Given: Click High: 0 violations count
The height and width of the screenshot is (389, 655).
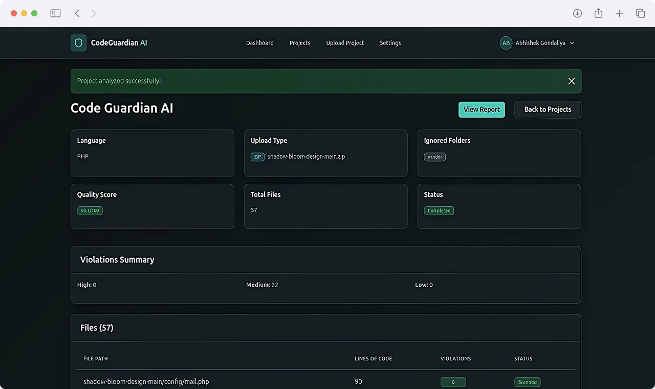Looking at the screenshot, I should click(87, 285).
